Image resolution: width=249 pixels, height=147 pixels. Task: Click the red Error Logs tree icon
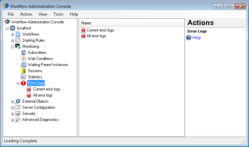click(23, 83)
